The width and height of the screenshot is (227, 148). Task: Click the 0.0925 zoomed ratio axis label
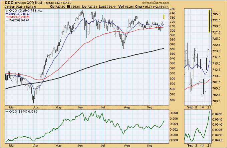click(x=217, y=140)
